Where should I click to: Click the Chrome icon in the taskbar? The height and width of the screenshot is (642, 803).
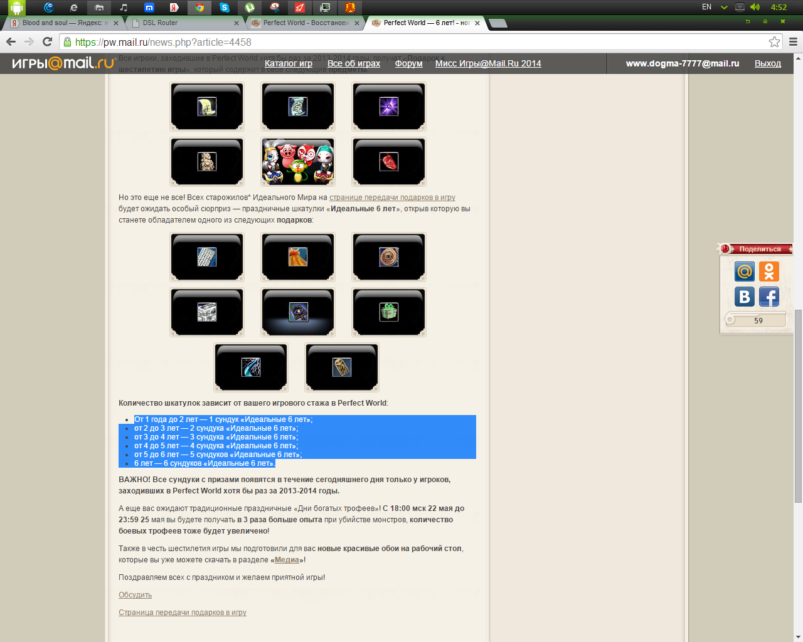pyautogui.click(x=199, y=8)
